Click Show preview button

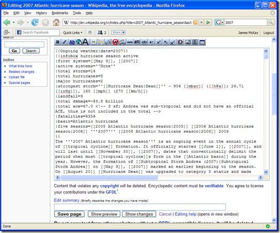(104, 214)
